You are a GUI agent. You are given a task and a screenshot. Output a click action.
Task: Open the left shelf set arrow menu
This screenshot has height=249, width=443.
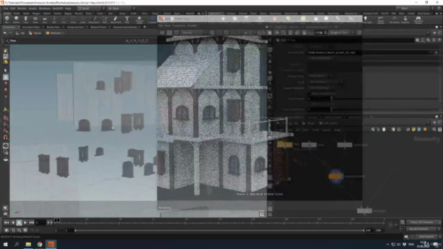click(203, 13)
